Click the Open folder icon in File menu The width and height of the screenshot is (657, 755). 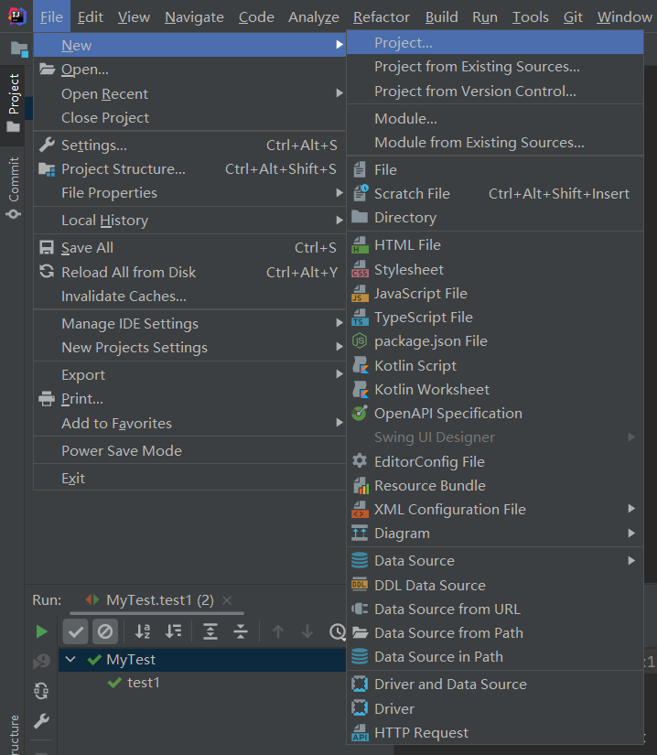click(48, 70)
